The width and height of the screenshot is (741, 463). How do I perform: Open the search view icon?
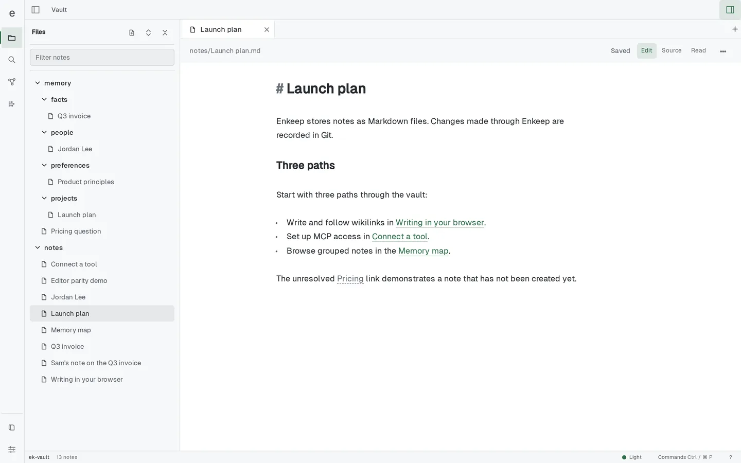point(12,60)
